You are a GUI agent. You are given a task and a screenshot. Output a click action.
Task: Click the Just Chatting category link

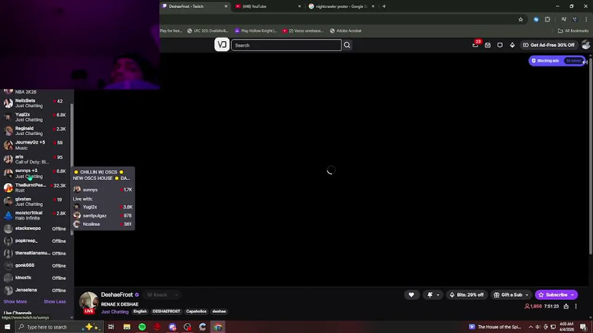[115, 312]
